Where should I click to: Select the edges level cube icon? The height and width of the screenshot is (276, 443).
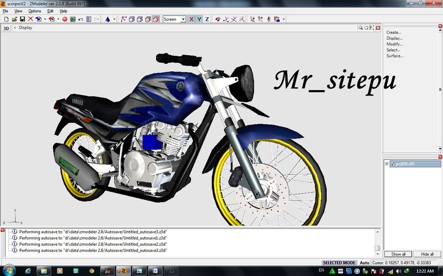(x=132, y=19)
